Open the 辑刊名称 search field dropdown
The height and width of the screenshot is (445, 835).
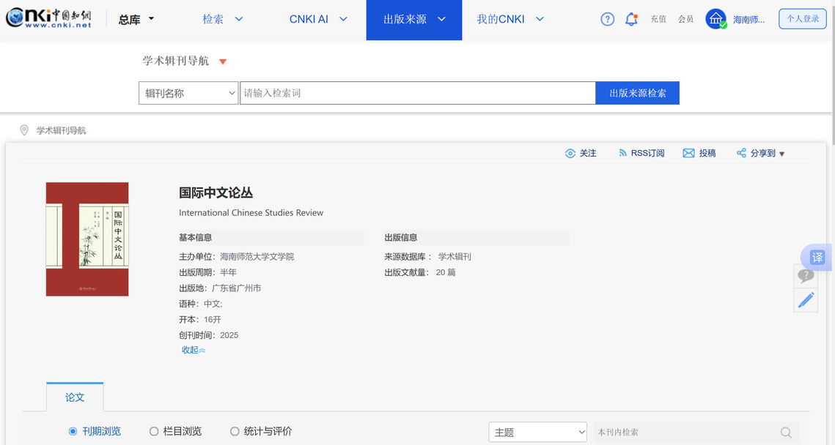click(x=188, y=93)
